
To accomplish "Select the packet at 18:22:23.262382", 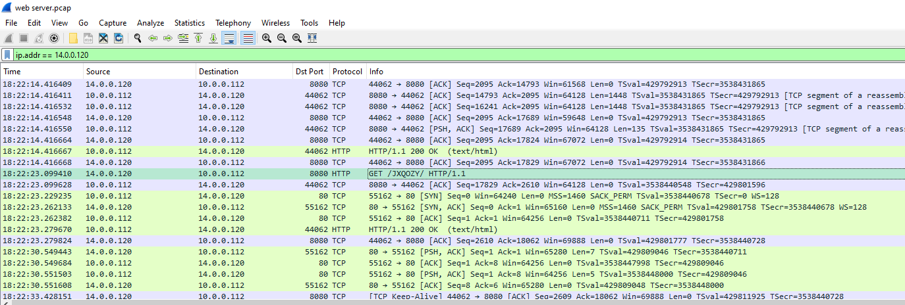I will coord(452,218).
